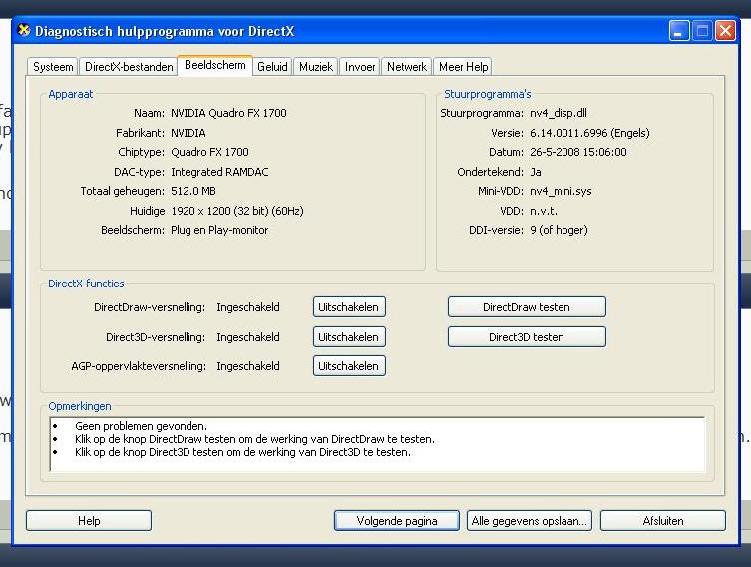Click the Stuurprogramma's group heading

click(x=487, y=94)
